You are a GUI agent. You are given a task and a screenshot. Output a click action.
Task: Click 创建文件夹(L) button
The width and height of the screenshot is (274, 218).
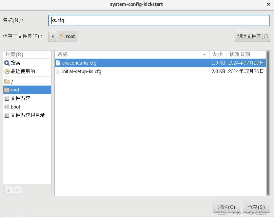pos(252,36)
